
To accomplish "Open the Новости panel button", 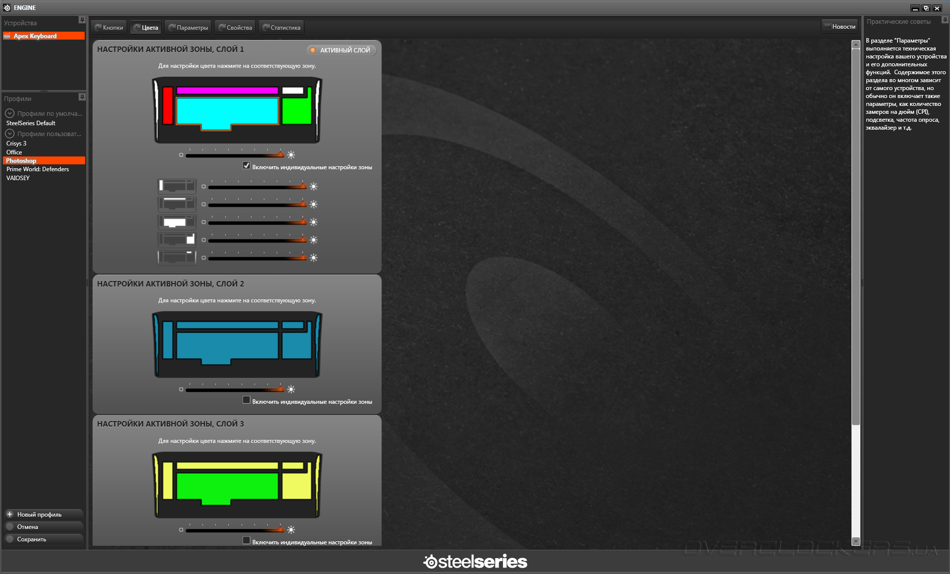I will point(840,27).
